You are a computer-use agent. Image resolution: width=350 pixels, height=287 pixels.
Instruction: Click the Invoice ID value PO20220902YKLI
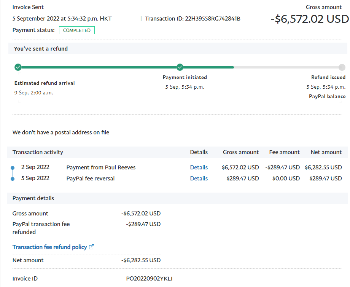pos(149,279)
